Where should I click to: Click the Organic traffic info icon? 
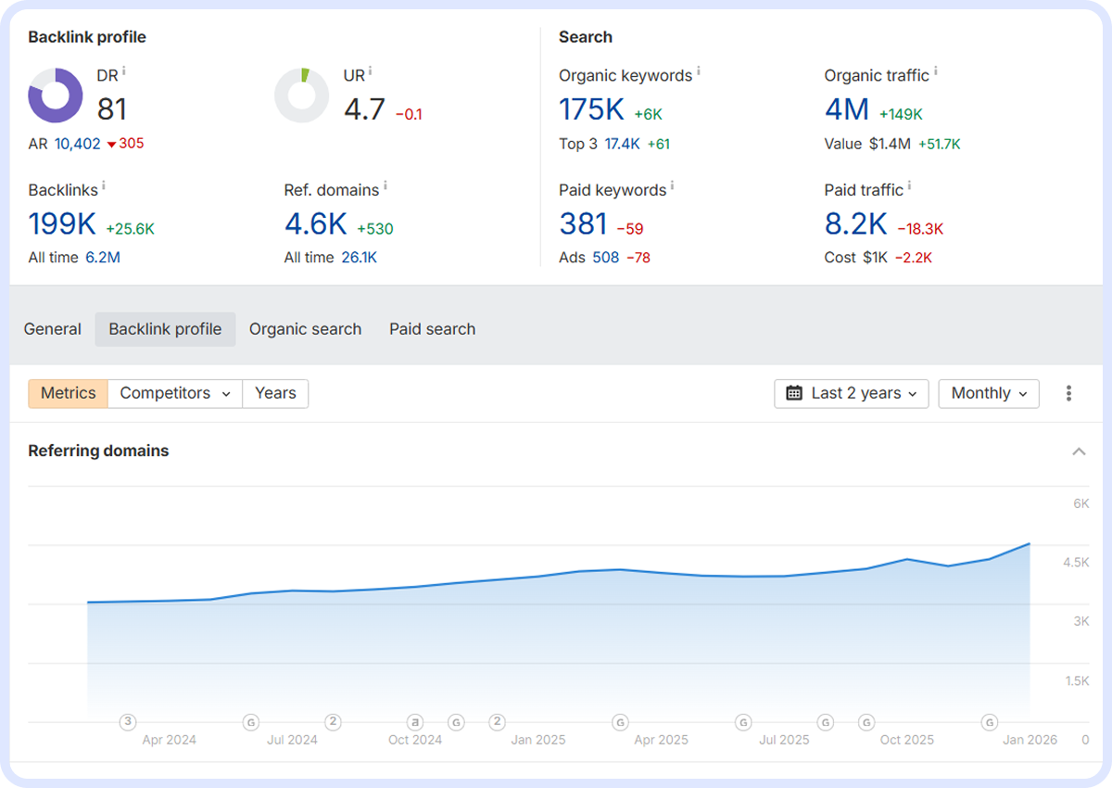pyautogui.click(x=936, y=71)
